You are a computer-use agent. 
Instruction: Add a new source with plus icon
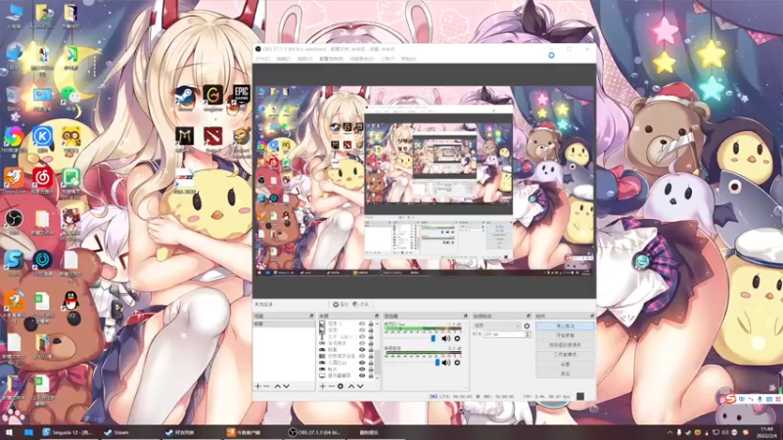coord(323,386)
